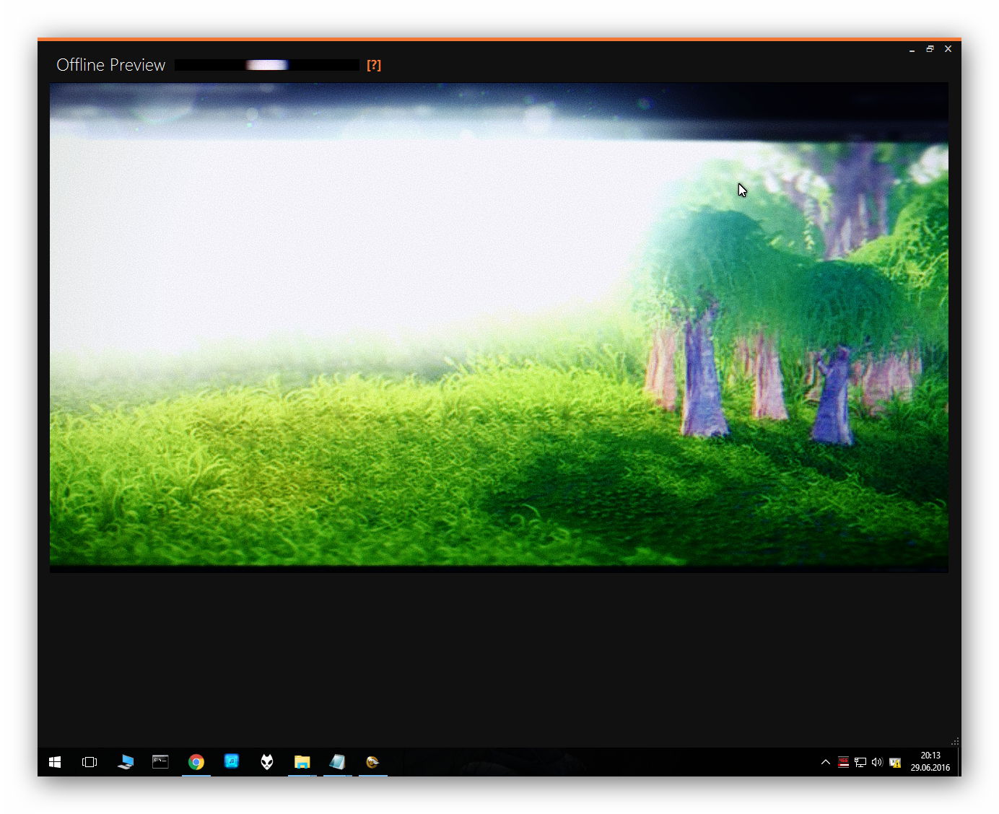Expand the hidden system tray icons
999x814 pixels.
tap(826, 762)
